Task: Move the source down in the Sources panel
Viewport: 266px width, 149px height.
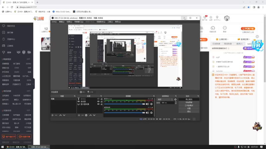Action: [94, 115]
